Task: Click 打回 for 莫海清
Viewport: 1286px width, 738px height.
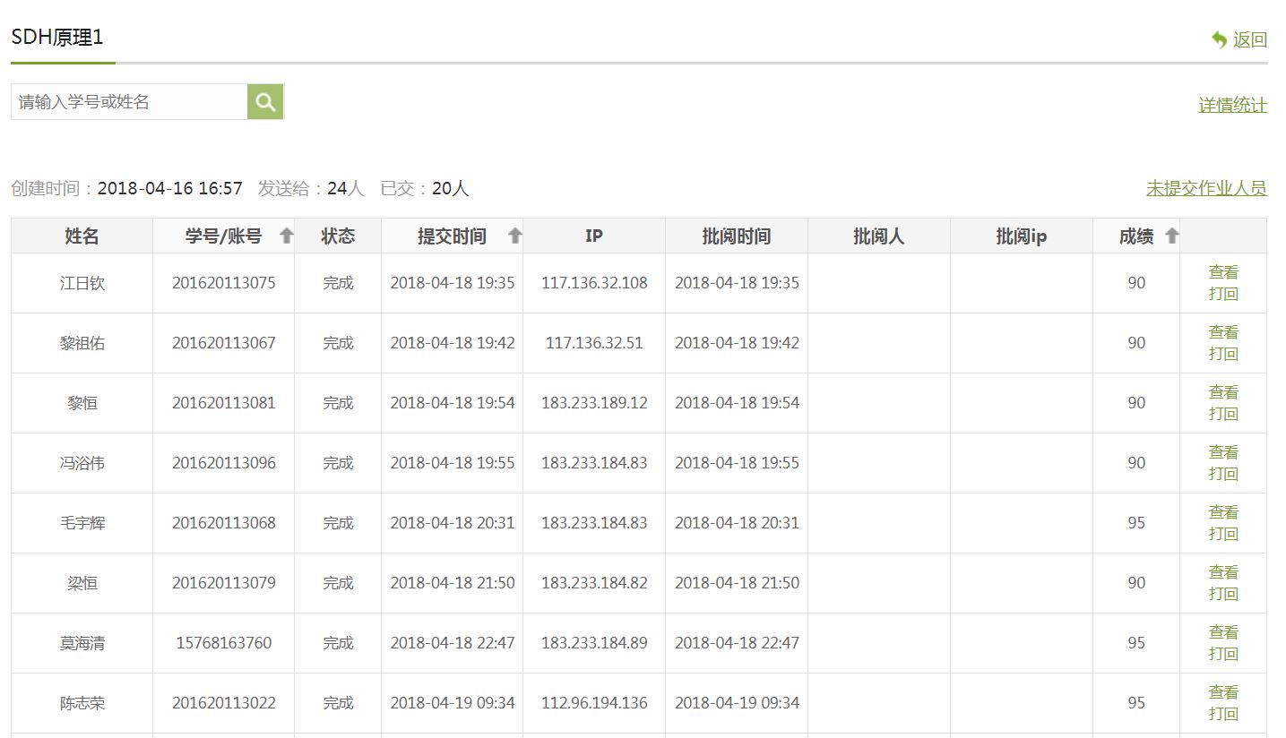Action: (x=1223, y=654)
